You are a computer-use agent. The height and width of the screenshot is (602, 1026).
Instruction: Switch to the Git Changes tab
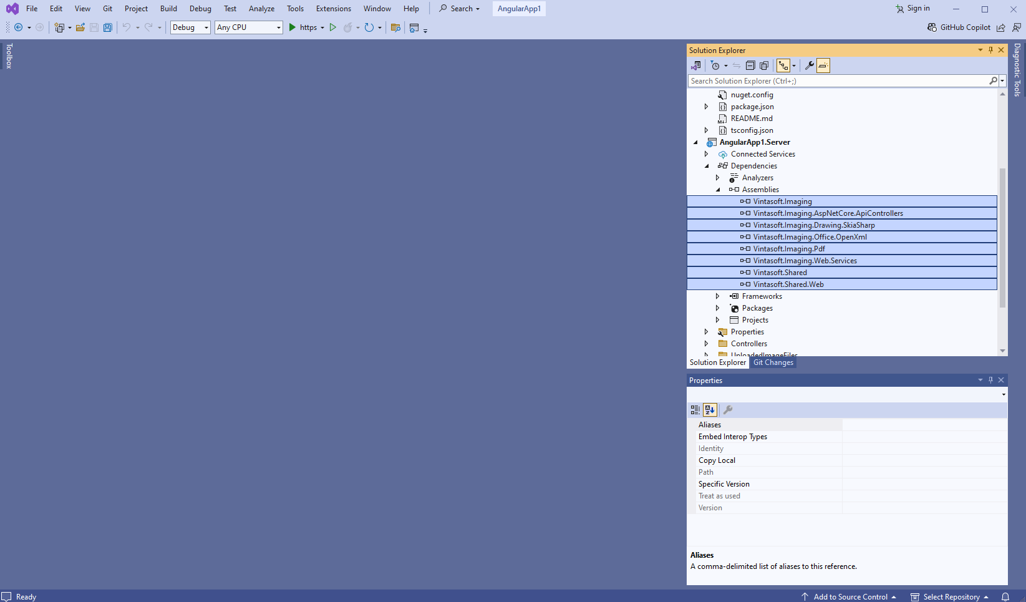[x=773, y=362]
